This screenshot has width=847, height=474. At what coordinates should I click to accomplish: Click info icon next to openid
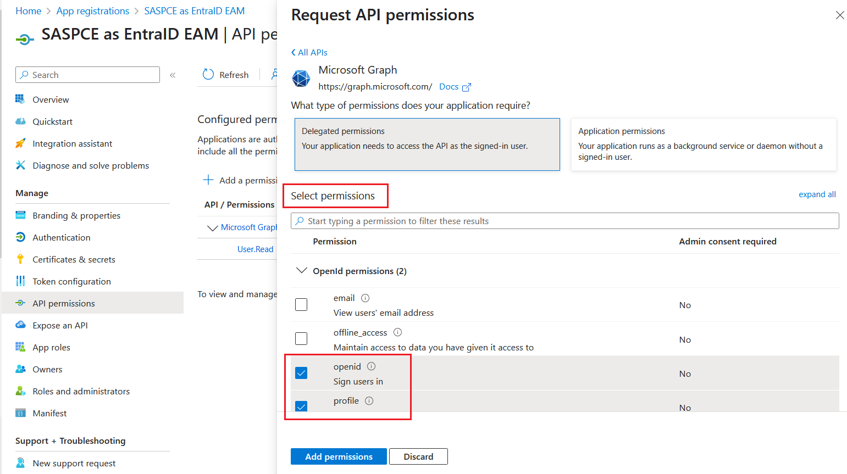click(372, 366)
